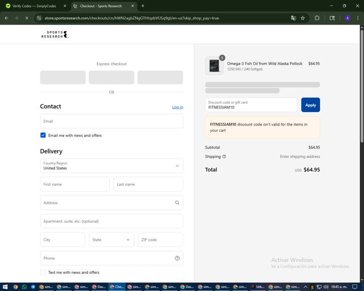Click the Phone number field
Screen dimensions: 364x291
coord(111,258)
